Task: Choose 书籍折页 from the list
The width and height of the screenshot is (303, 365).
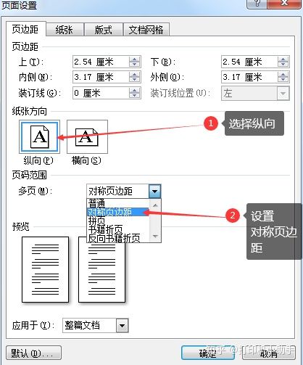Action: point(118,229)
